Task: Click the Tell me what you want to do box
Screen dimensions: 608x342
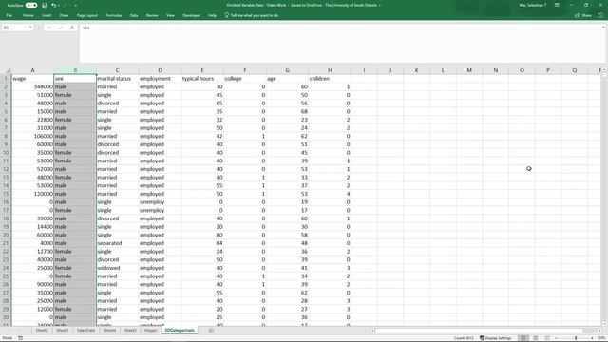Action: (252, 15)
